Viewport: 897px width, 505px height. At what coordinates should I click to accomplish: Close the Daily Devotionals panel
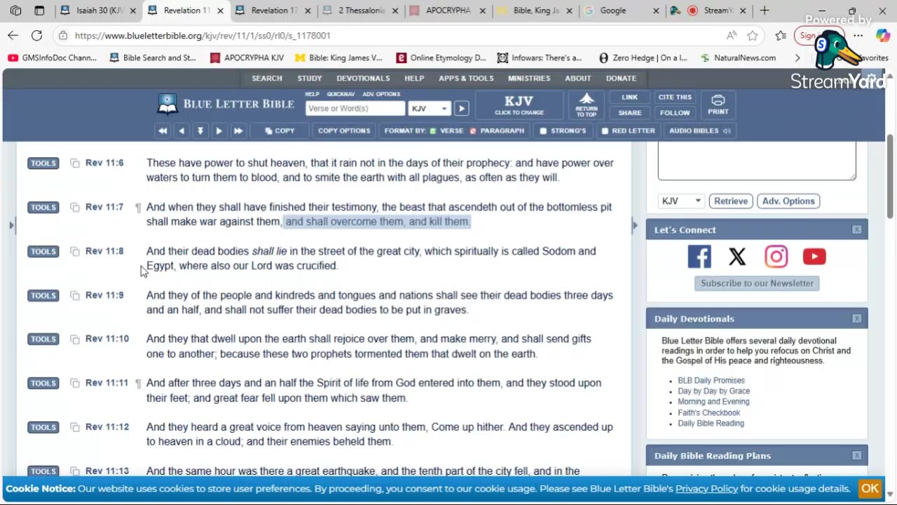coord(856,318)
